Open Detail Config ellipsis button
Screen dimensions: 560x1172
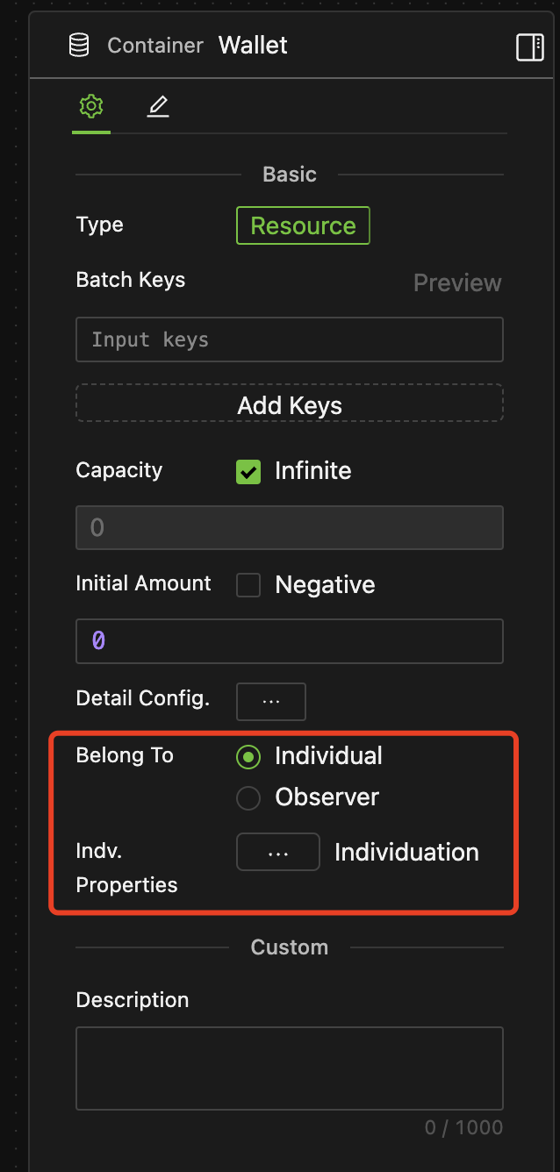tap(271, 702)
